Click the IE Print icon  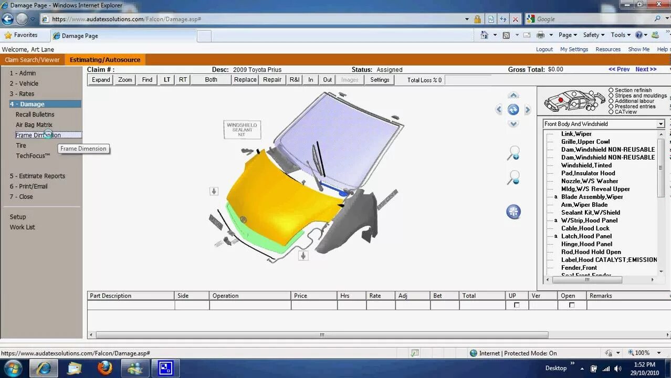[540, 35]
